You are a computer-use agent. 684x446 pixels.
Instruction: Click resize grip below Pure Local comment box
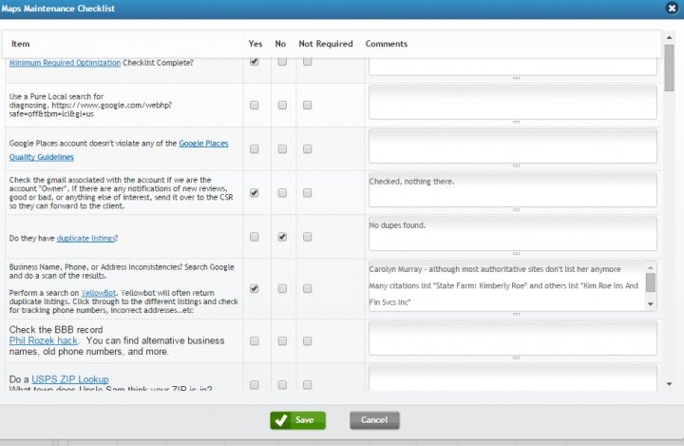516,122
